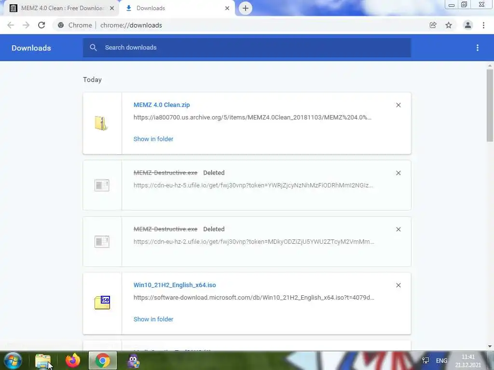
Task: Open Windows Explorer from the taskbar
Action: (x=43, y=361)
